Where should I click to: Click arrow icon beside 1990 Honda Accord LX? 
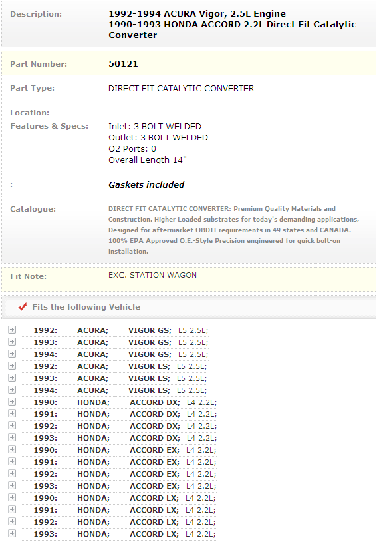click(12, 497)
